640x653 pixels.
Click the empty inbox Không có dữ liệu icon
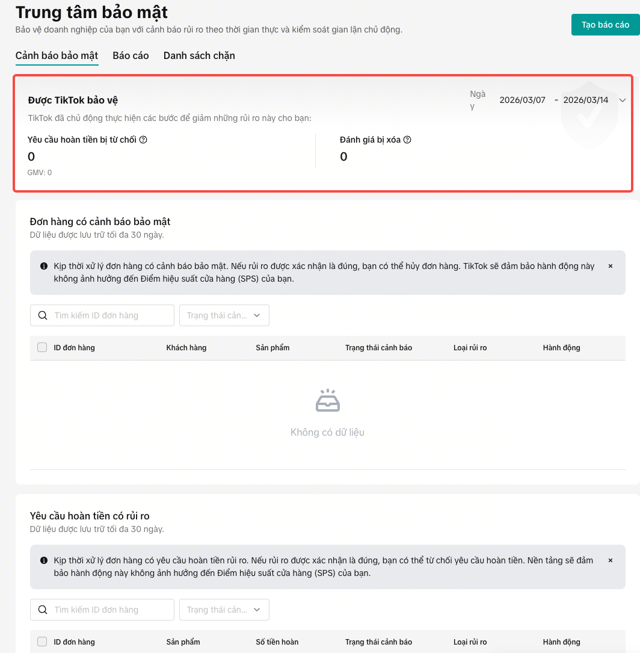328,400
